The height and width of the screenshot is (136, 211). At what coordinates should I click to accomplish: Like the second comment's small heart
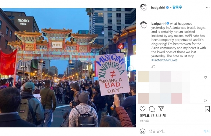pyautogui.click(x=205, y=101)
